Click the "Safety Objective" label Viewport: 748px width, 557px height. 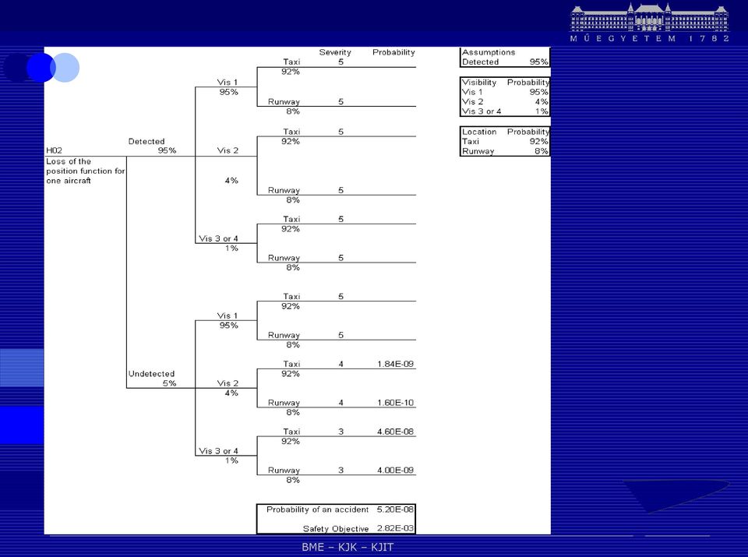click(x=336, y=529)
